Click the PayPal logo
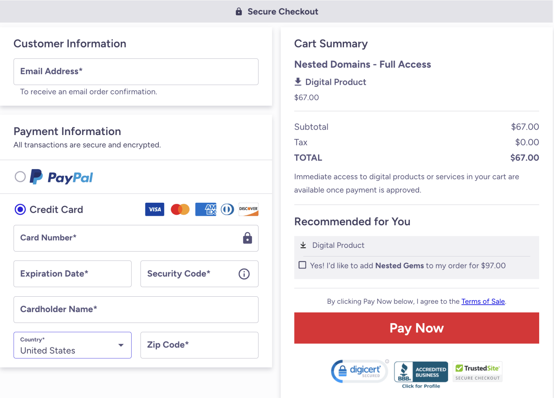554x398 pixels. pos(62,177)
